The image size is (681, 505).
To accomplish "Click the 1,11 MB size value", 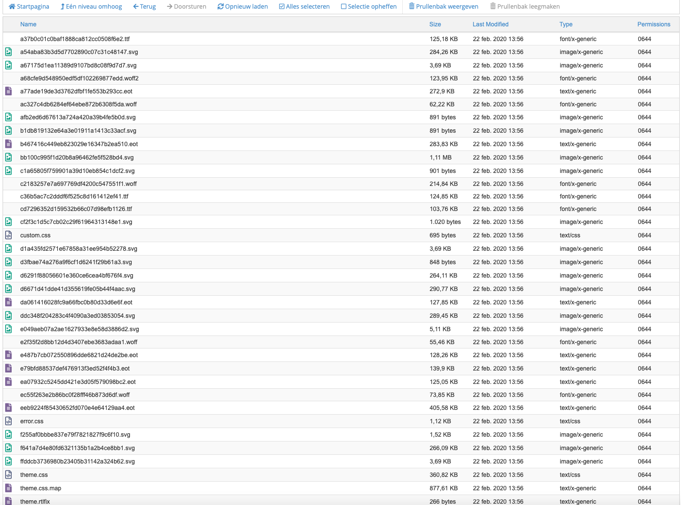I will pyautogui.click(x=440, y=157).
